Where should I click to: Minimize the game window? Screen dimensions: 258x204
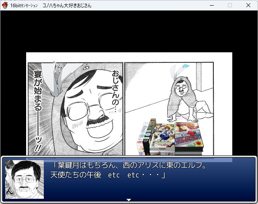212,6
